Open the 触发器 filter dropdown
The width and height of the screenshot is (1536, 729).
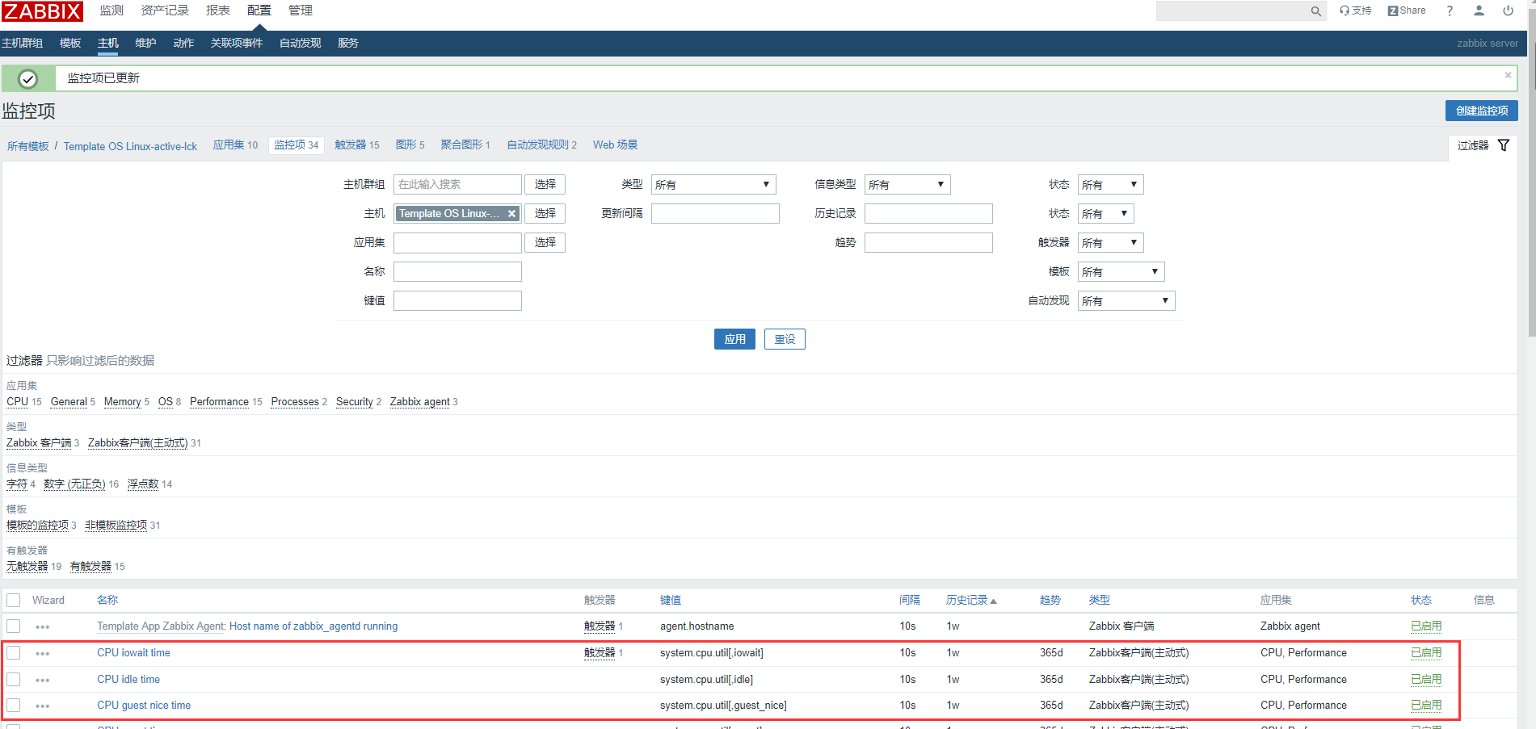coord(1111,243)
